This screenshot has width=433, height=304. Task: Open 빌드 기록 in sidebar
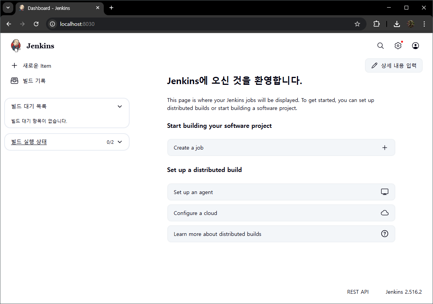click(28, 80)
